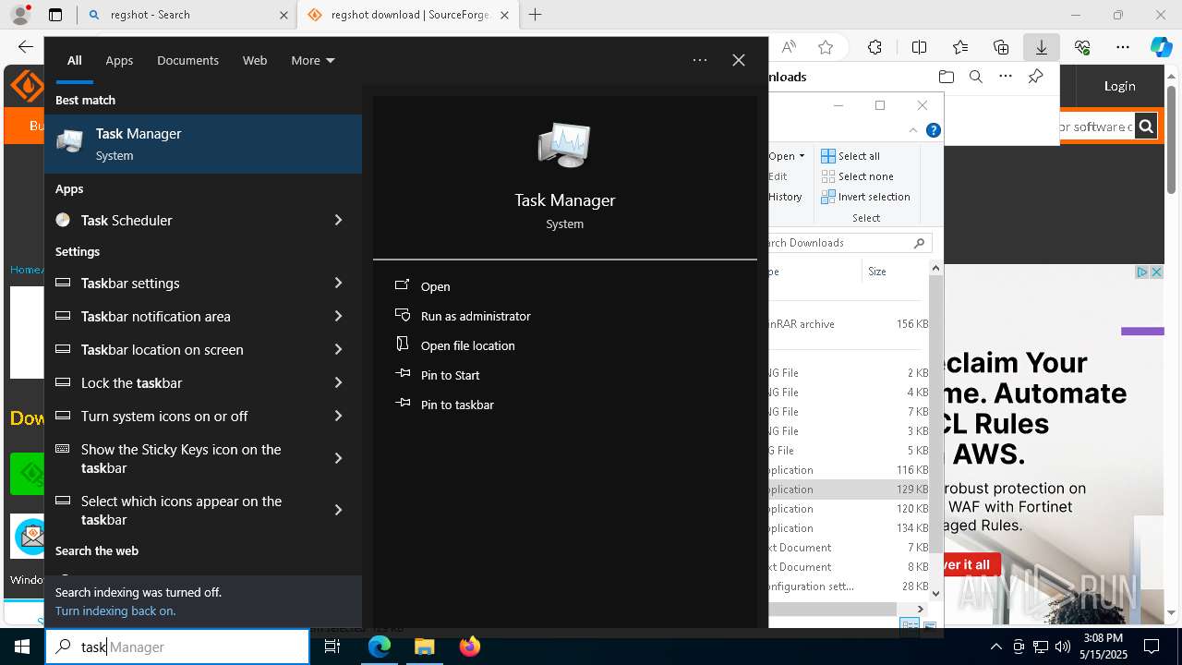The image size is (1182, 665).
Task: Click Open action icon for Task Manager
Action: 402,286
